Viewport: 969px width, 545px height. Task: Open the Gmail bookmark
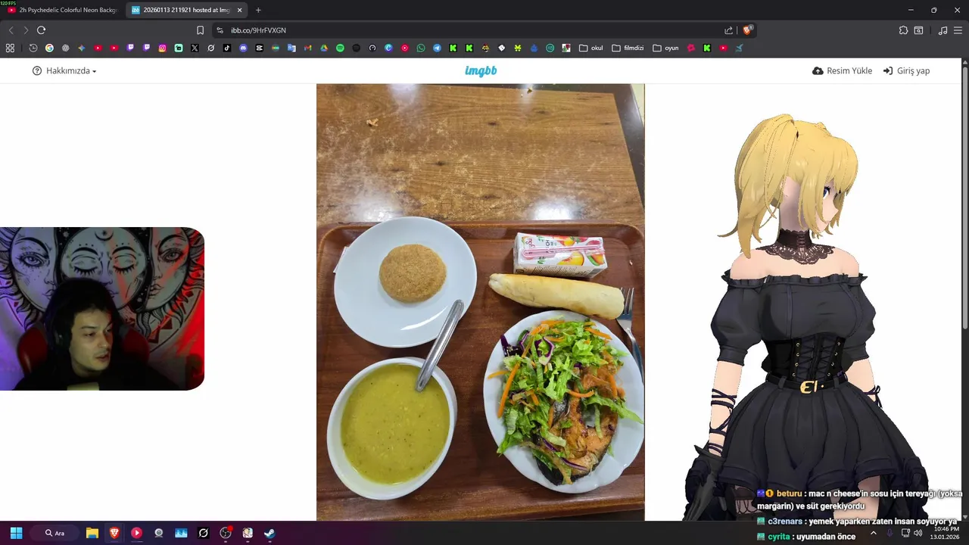pos(307,48)
